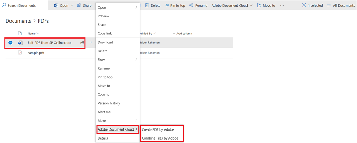The width and height of the screenshot is (357, 143).
Task: Open the Modified By column dropdown
Action: pos(154,34)
